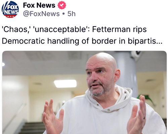Image resolution: width=168 pixels, height=134 pixels.
Task: Open the headline line starting with 'Chaos,'
Action: pyautogui.click(x=74, y=29)
